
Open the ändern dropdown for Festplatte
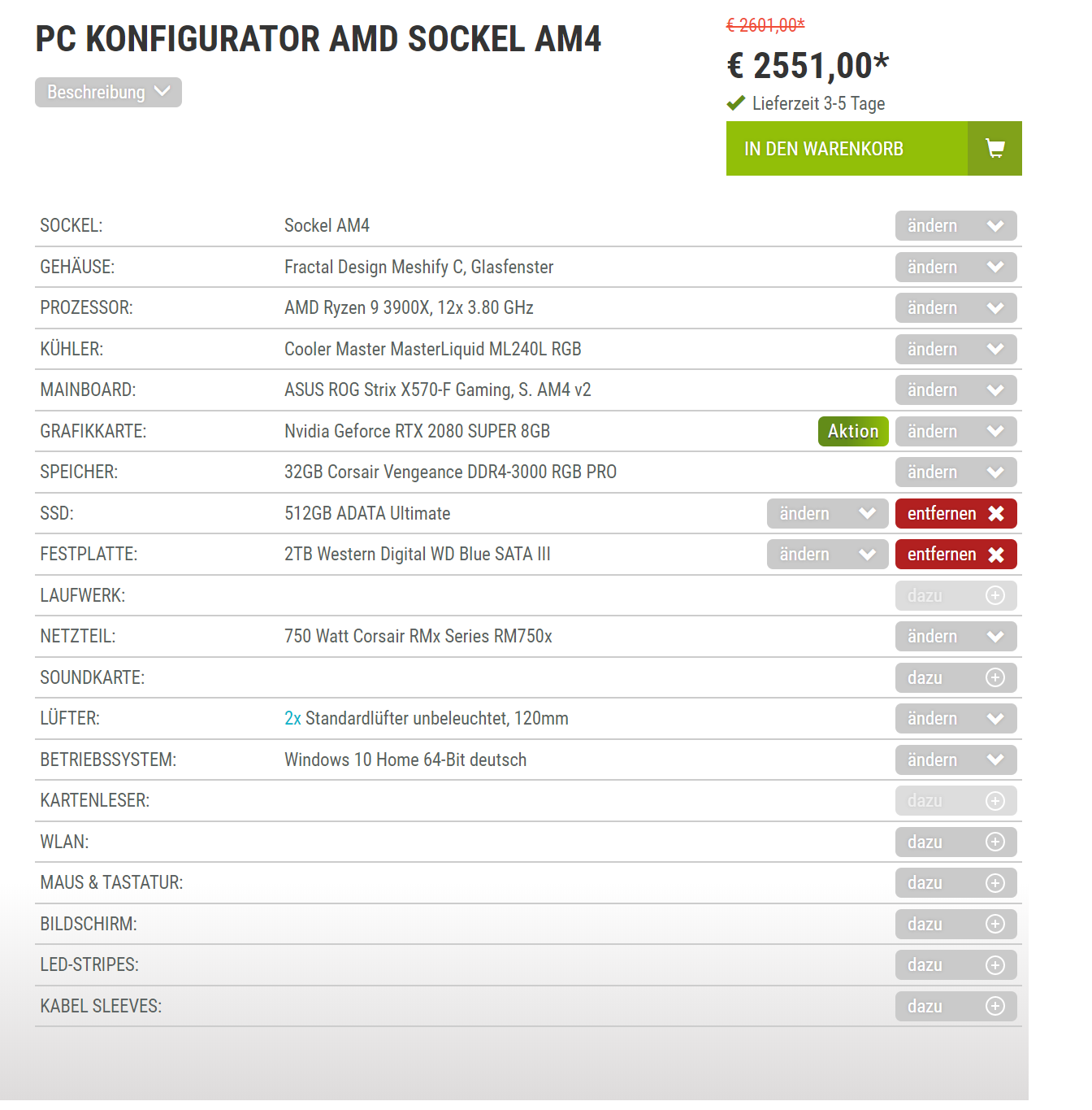828,555
